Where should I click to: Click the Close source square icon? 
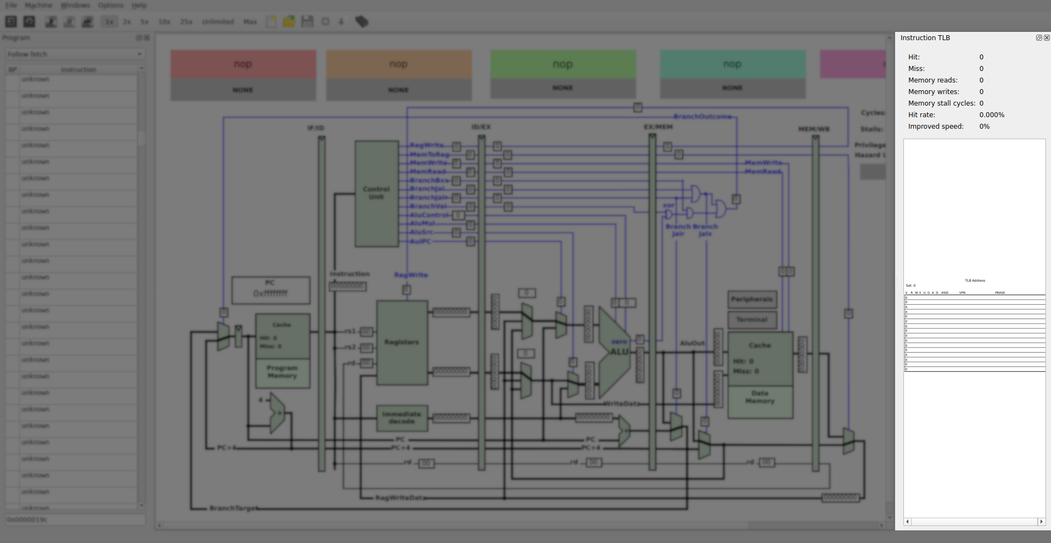[326, 21]
